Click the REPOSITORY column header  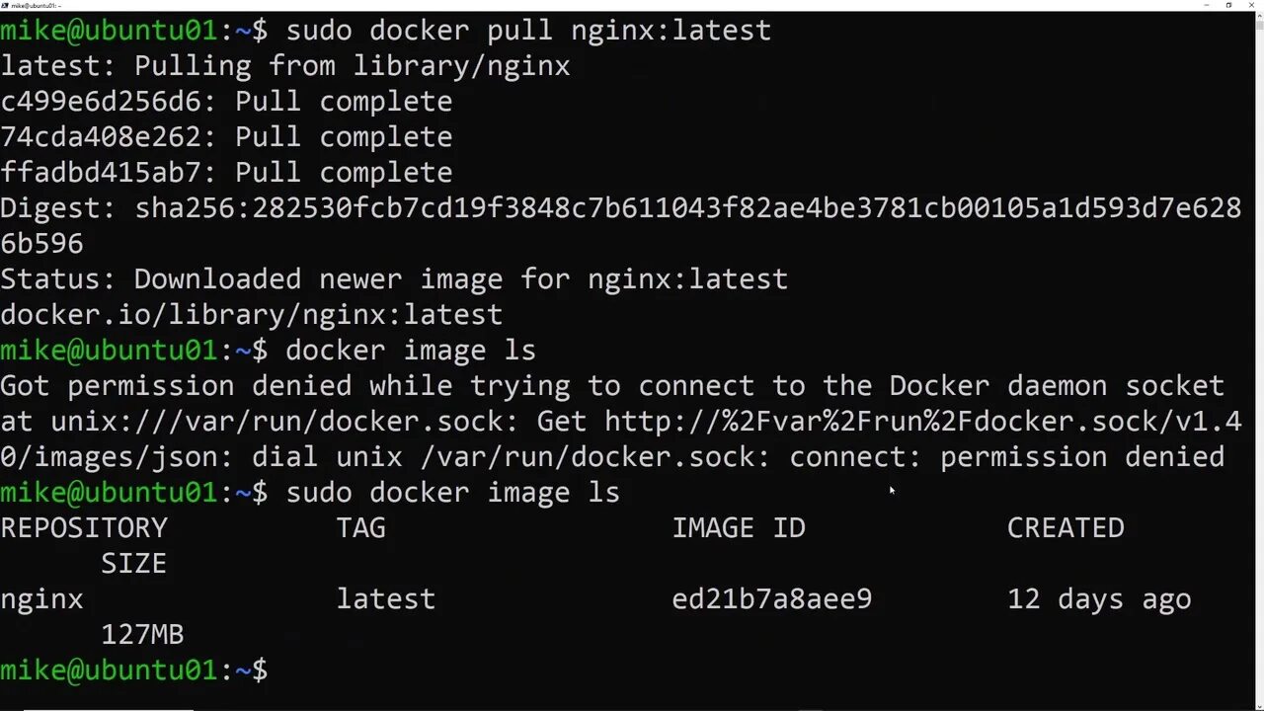pos(84,528)
